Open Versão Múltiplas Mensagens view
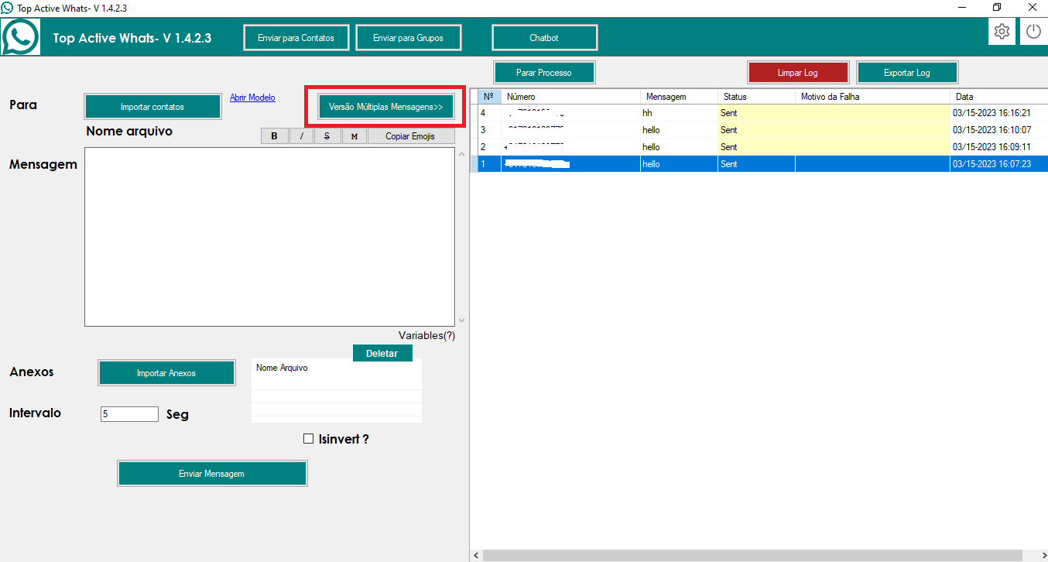 pyautogui.click(x=385, y=107)
